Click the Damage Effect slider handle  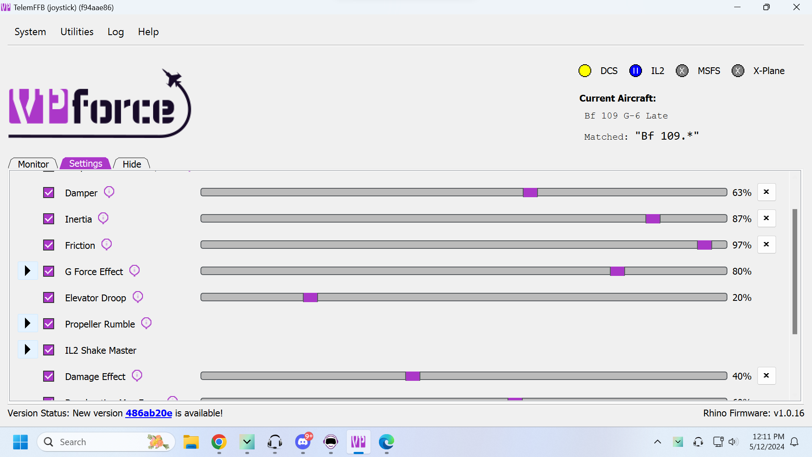pos(413,376)
